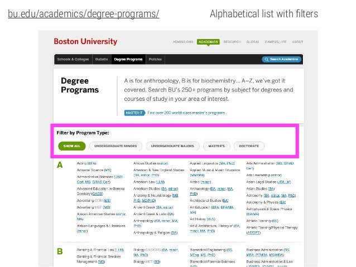Open the Athletic Training/Physical Therapy AT/DPT link
Image resolution: width=356 pixels, height=267 pixels.
[x=253, y=232]
